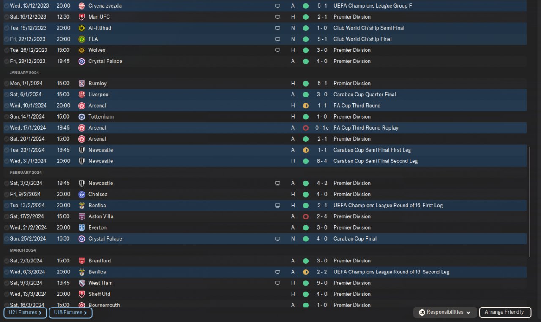Screen dimensions: 541x322
Task: Click the red loss indicator for Aston Villa match
Action: pyautogui.click(x=306, y=216)
